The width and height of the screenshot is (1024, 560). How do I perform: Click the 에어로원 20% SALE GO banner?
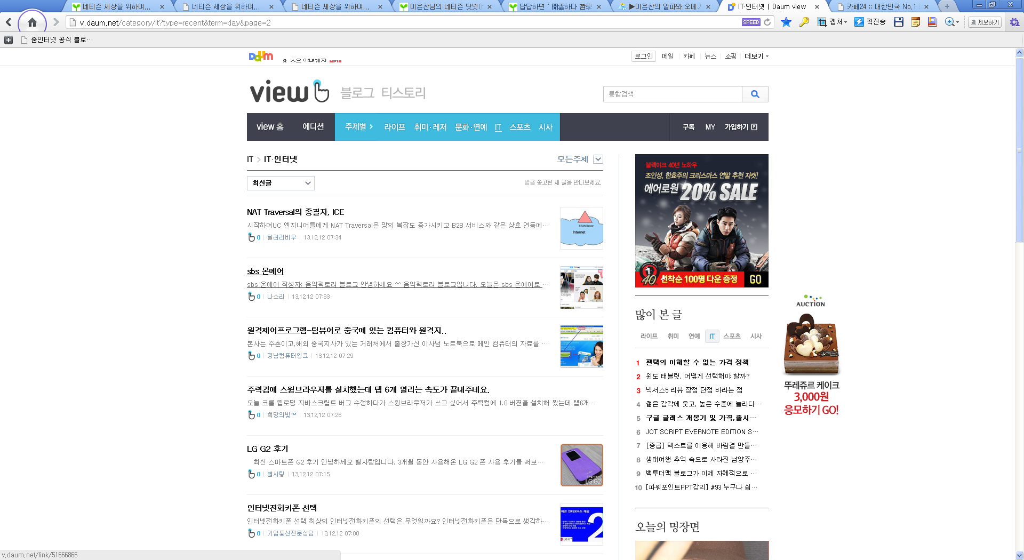point(702,221)
